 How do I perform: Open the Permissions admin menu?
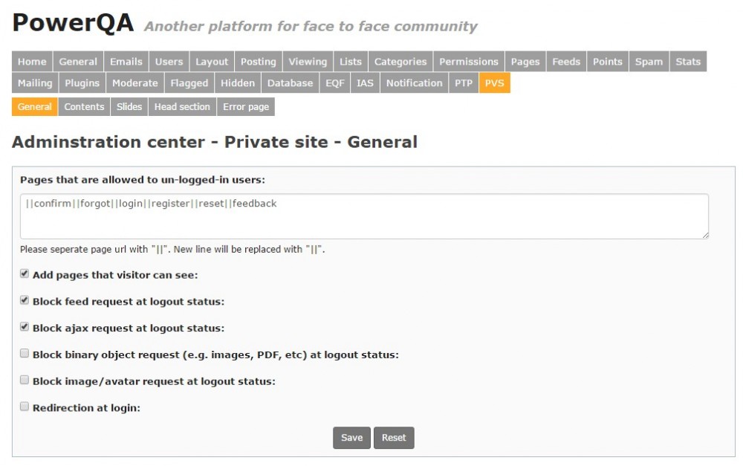[x=468, y=62]
